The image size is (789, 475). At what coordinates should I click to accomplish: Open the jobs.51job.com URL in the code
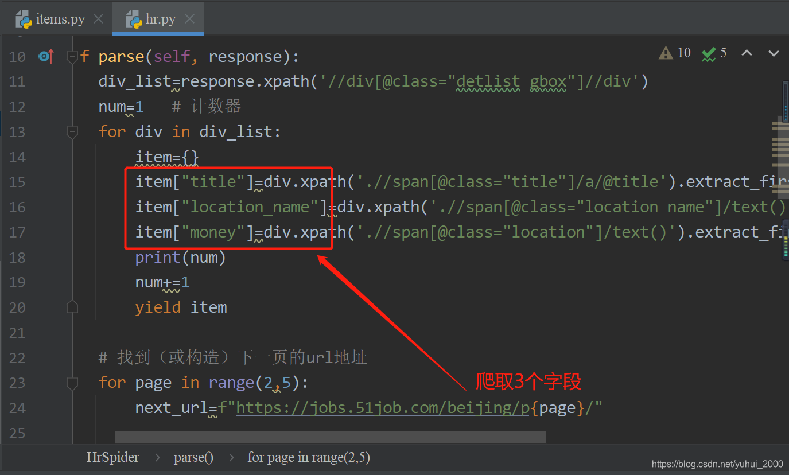coord(382,408)
